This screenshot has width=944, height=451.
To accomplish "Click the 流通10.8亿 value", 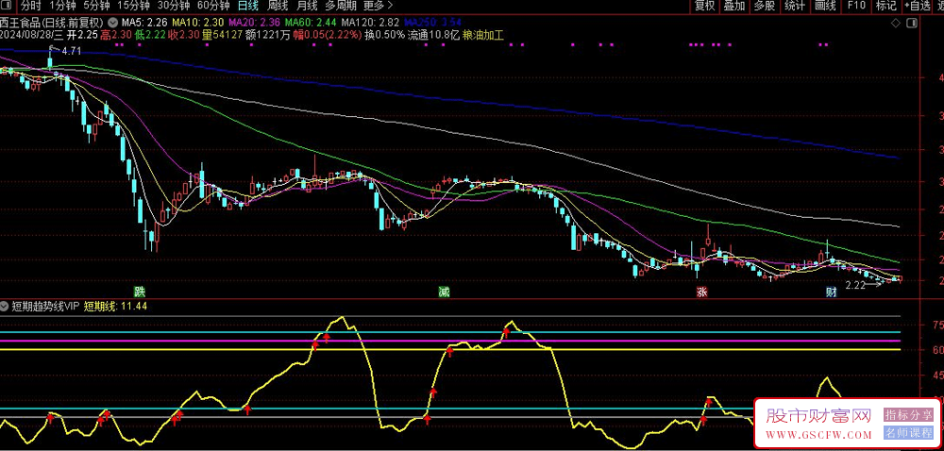I will (x=433, y=35).
